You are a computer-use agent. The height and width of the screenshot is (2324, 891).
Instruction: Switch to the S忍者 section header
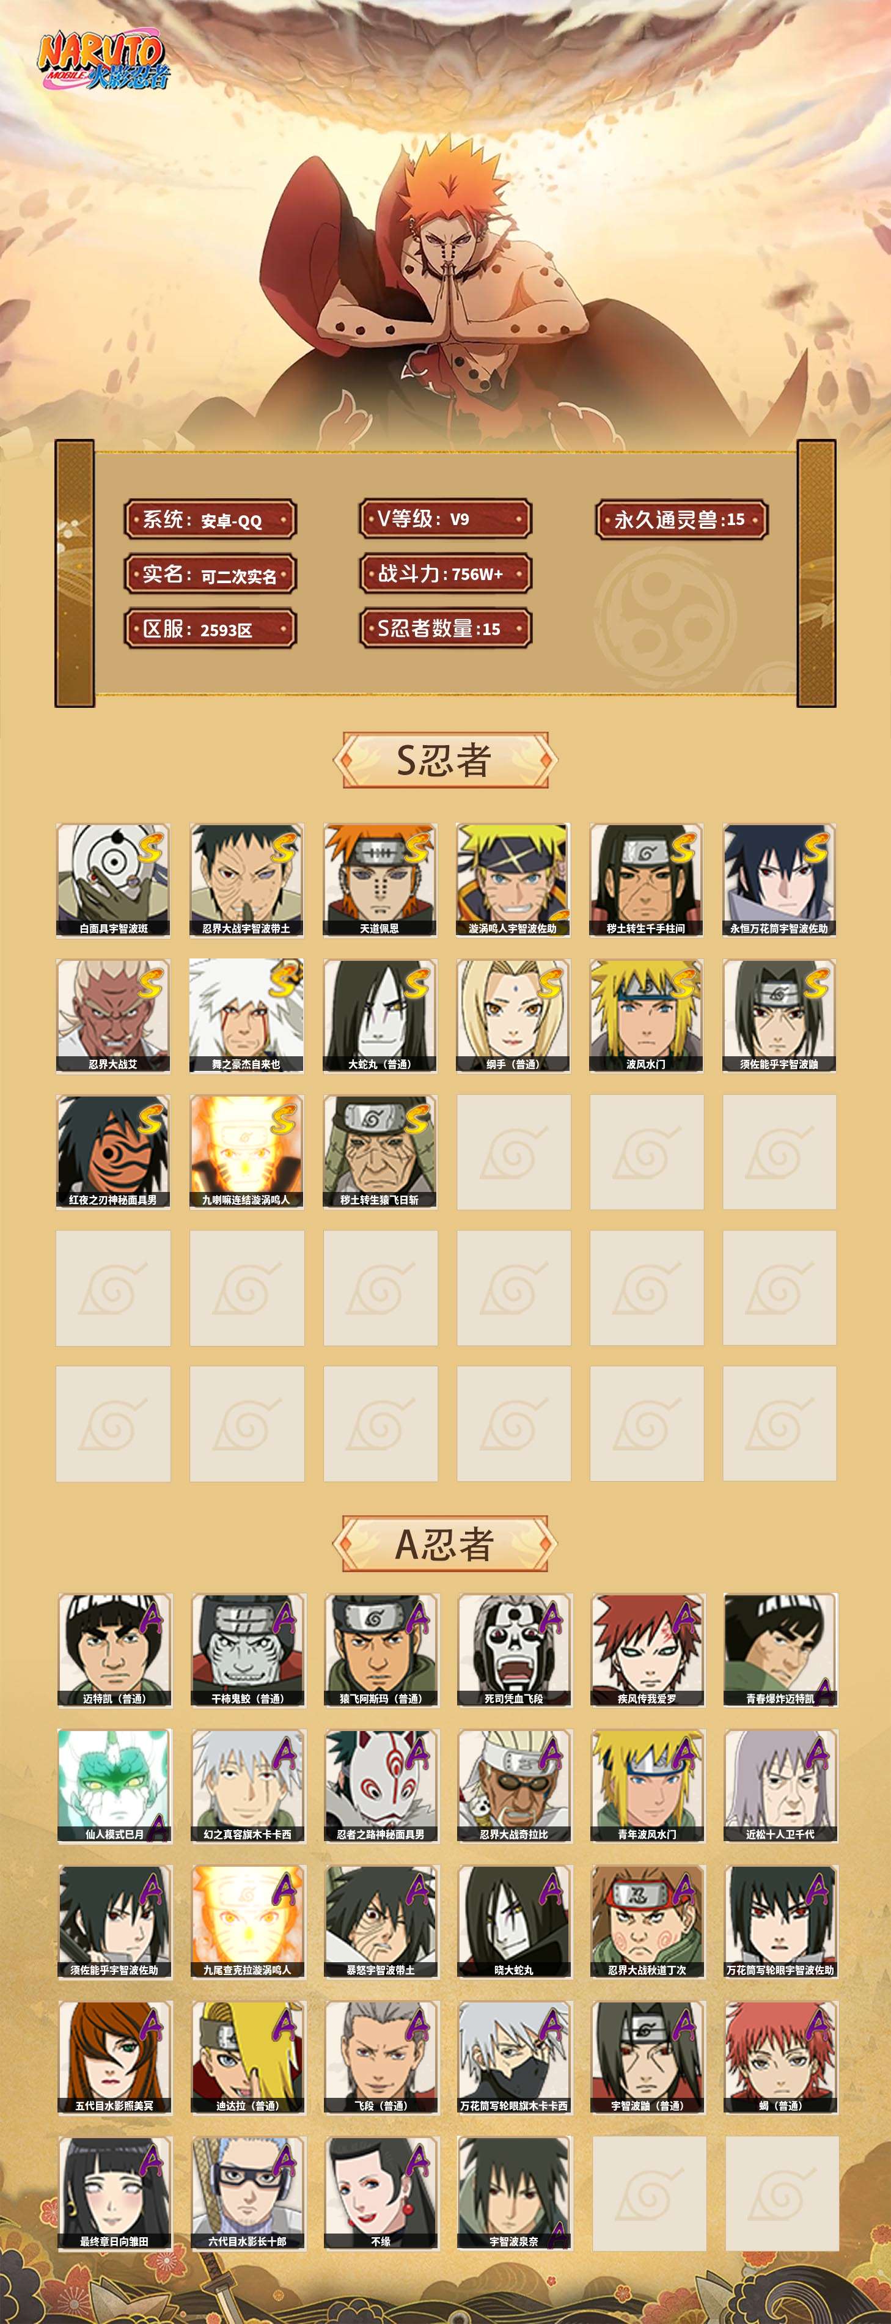[445, 760]
